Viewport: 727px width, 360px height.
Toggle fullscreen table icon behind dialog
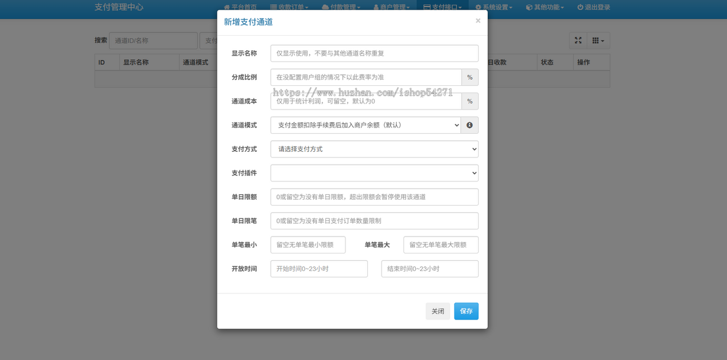[x=578, y=41]
